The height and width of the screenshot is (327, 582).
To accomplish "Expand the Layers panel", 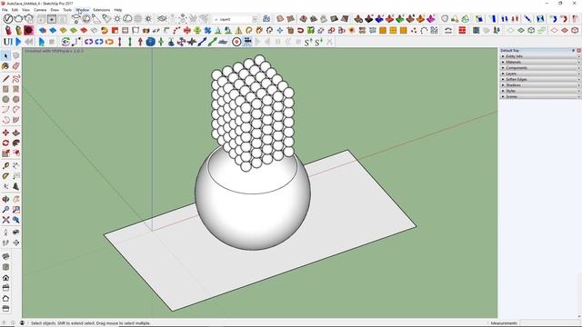I will coord(540,74).
